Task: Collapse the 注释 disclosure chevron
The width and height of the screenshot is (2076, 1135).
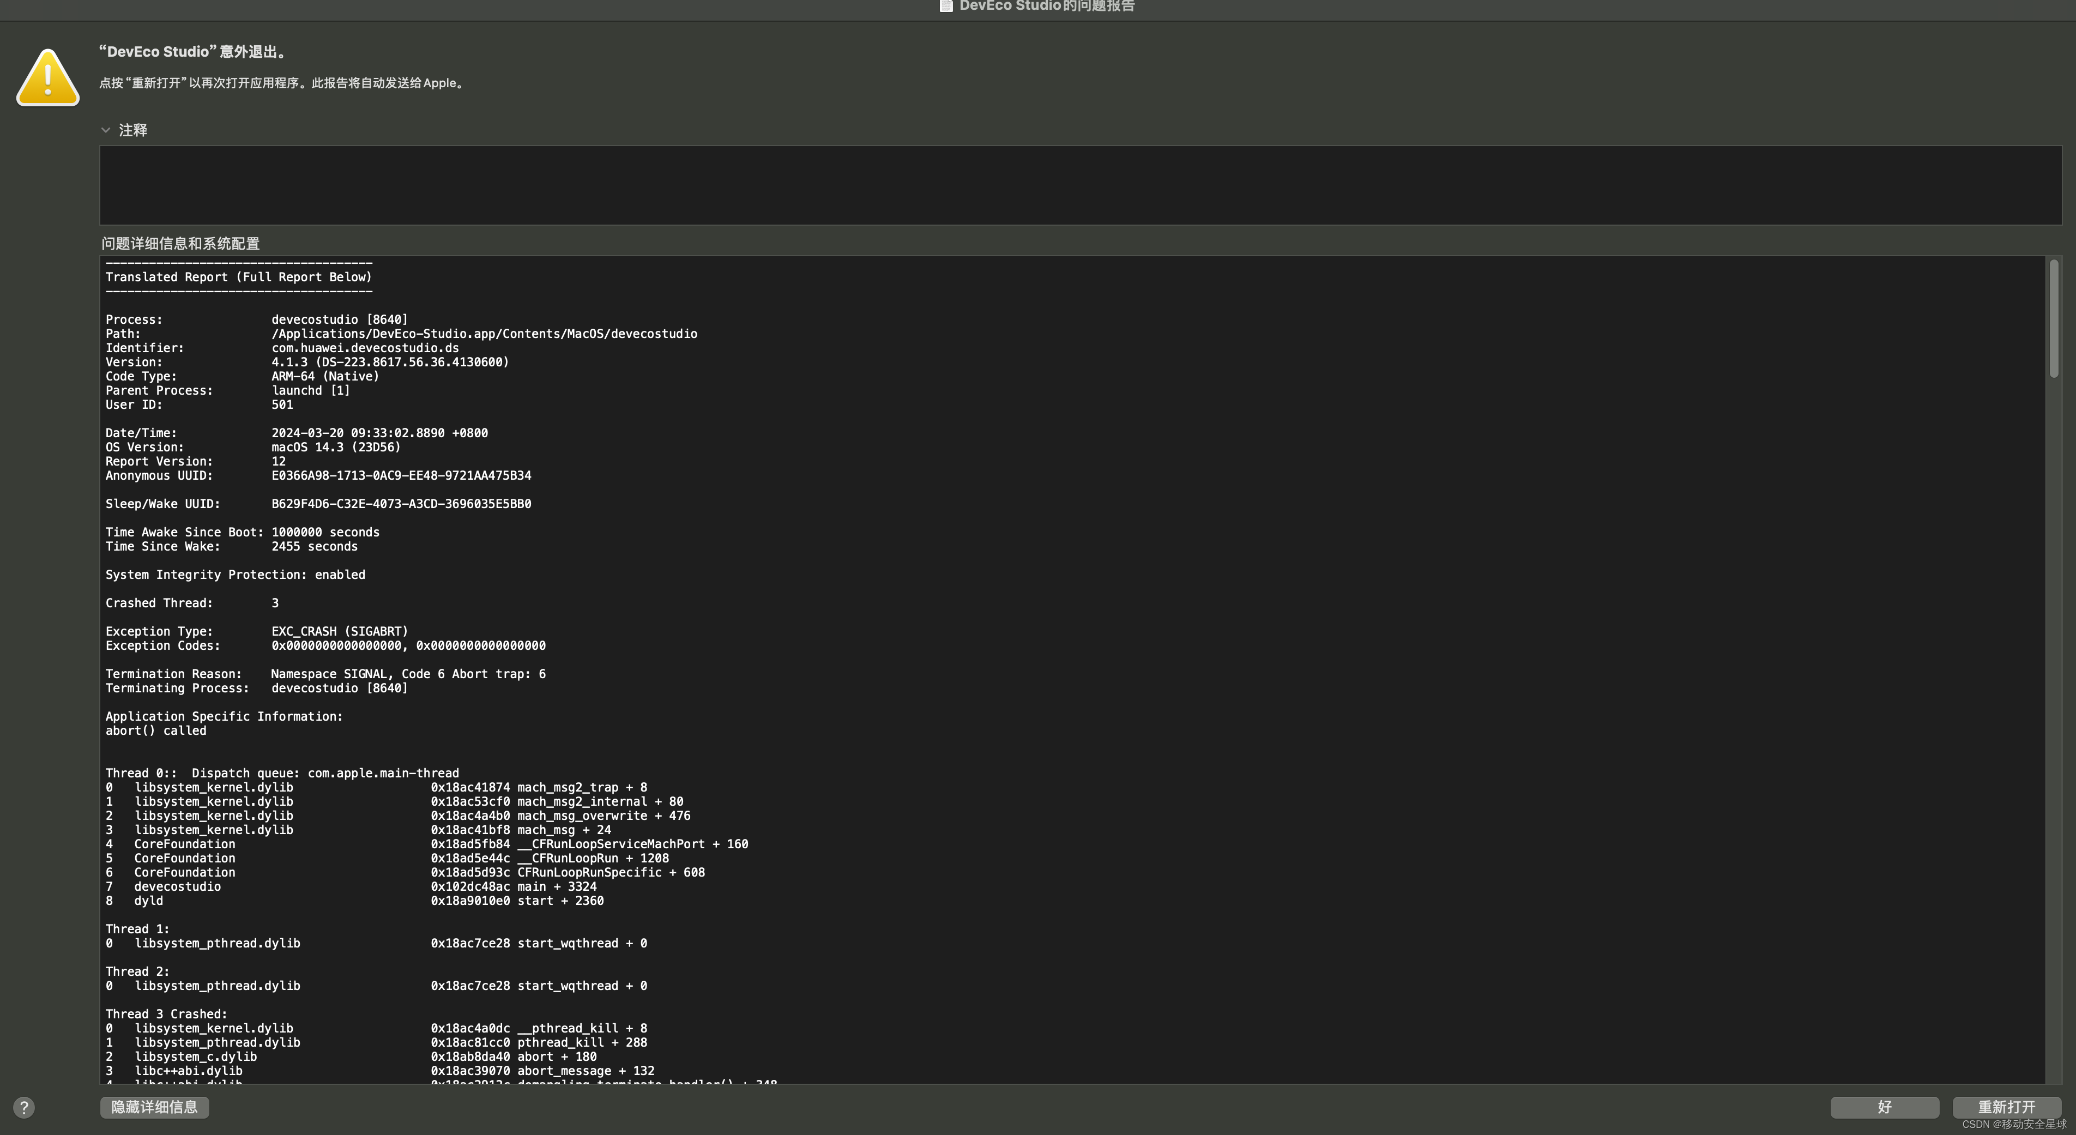Action: (x=106, y=130)
